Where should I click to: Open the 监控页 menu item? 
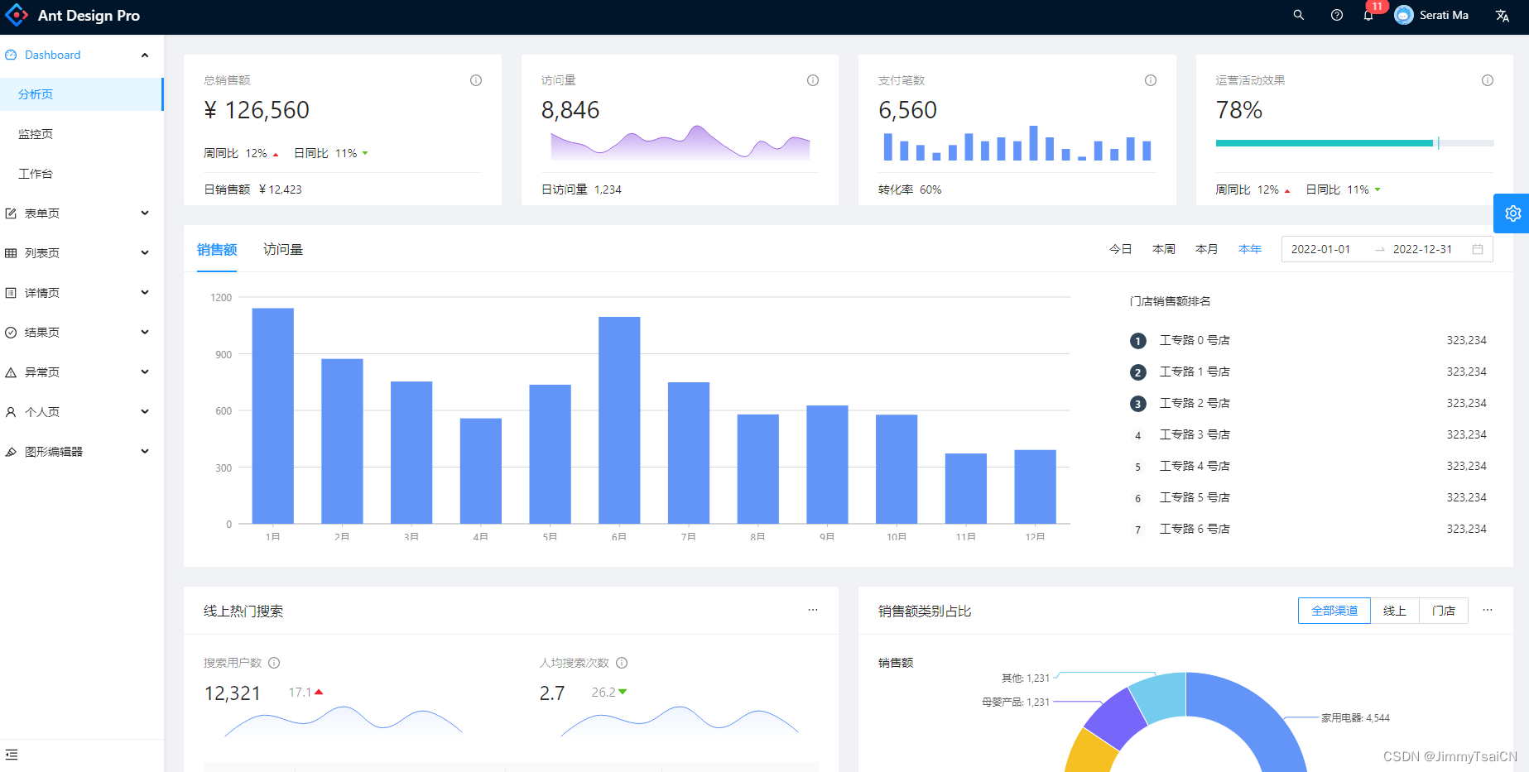(81, 134)
